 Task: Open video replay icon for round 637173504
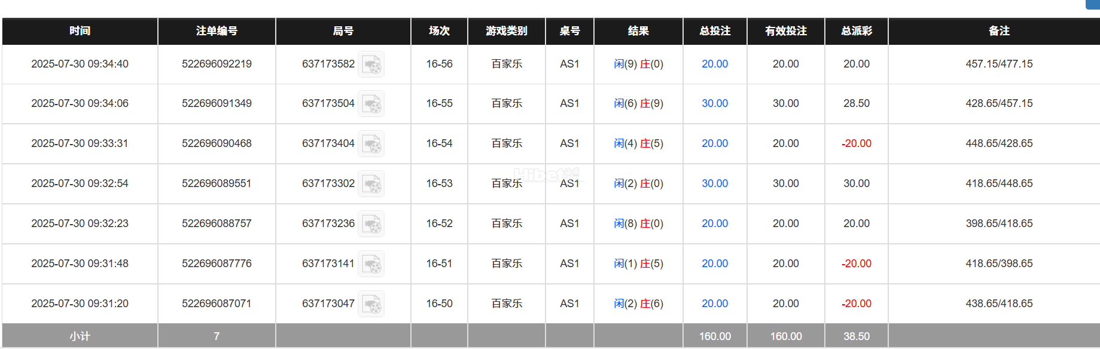[371, 104]
